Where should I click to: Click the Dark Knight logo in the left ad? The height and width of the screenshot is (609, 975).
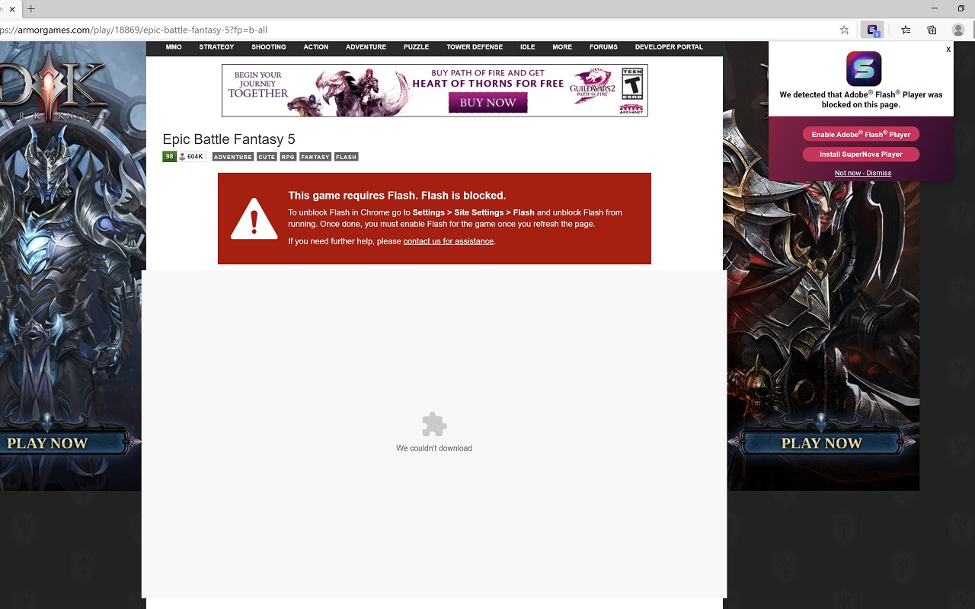(x=52, y=88)
